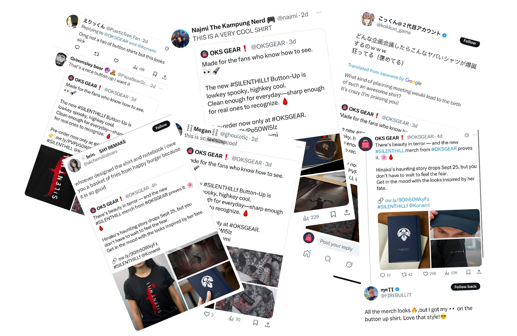The image size is (517, 336).
Task: Open more options on the OKS GEAR 4d tweet
Action: [474, 135]
